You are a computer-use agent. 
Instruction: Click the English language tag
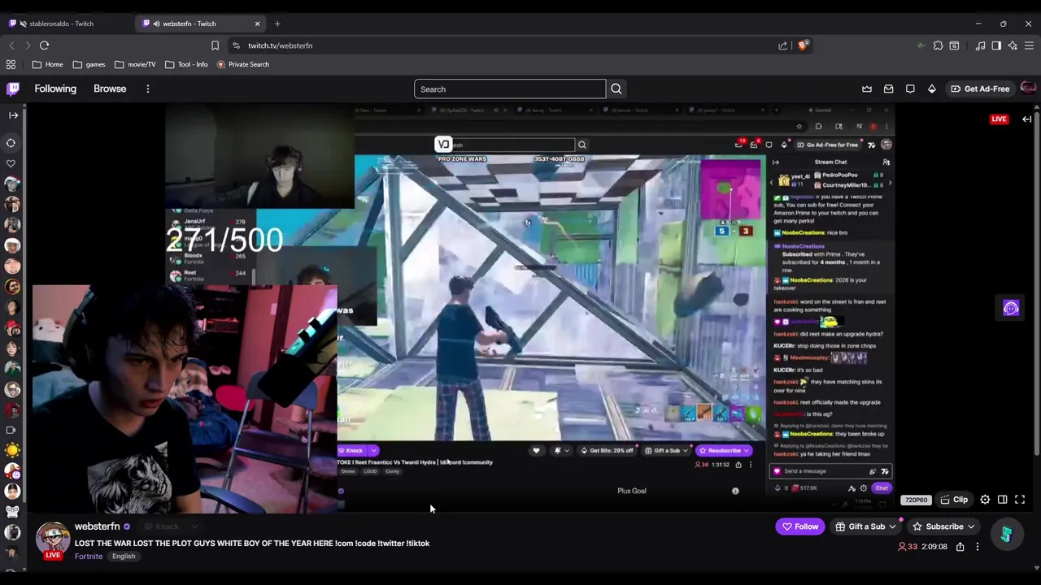124,557
